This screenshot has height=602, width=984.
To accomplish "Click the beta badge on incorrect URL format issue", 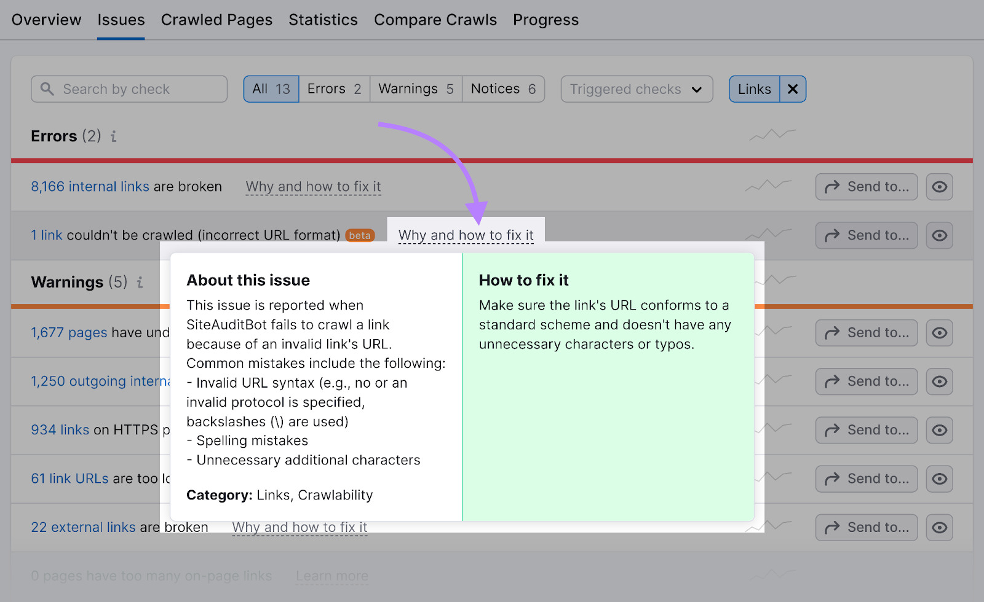I will pos(360,235).
